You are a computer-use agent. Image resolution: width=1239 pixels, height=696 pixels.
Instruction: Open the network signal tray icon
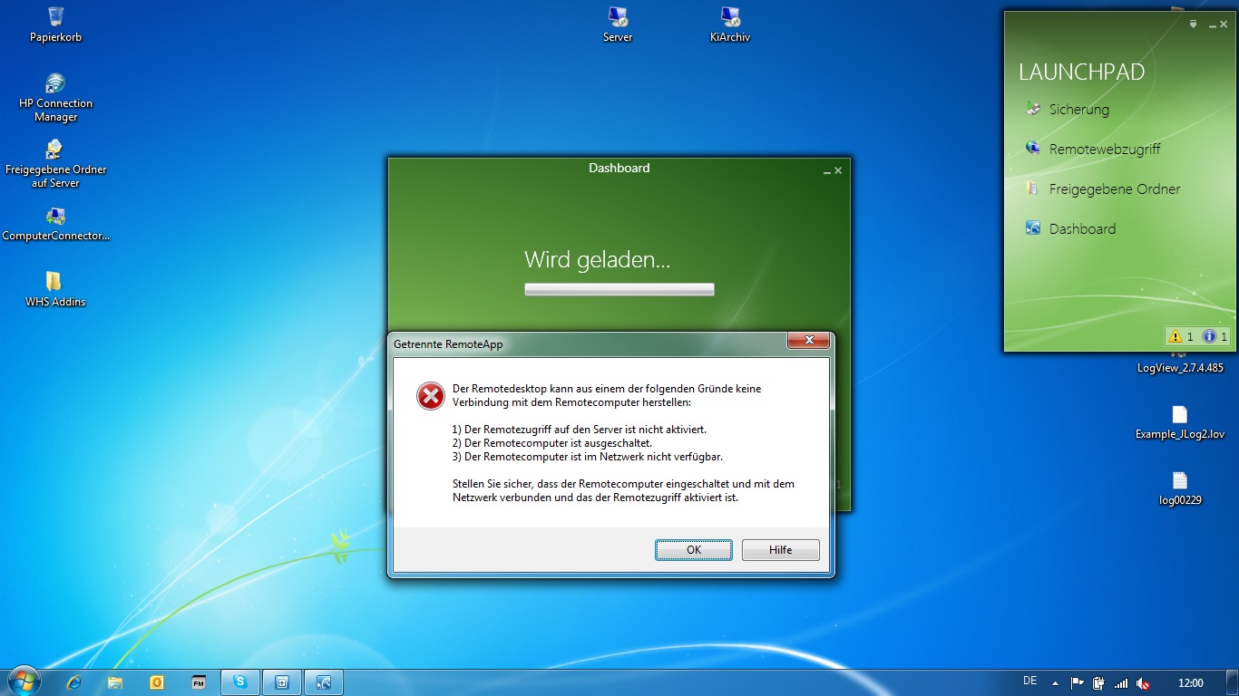[x=1121, y=683]
